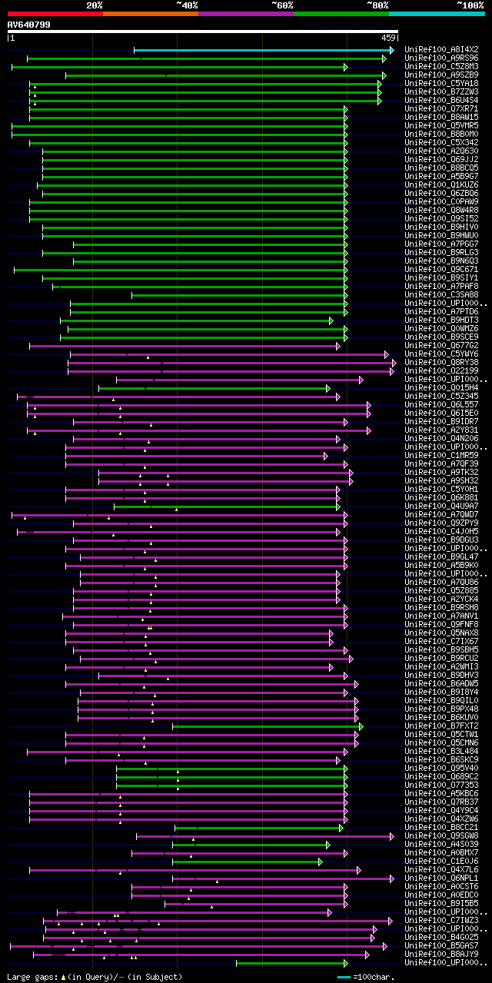Screen dimensions: 492x983
Task: View the UniRef100_B5GAS7 hit
Action: pyautogui.click(x=441, y=946)
